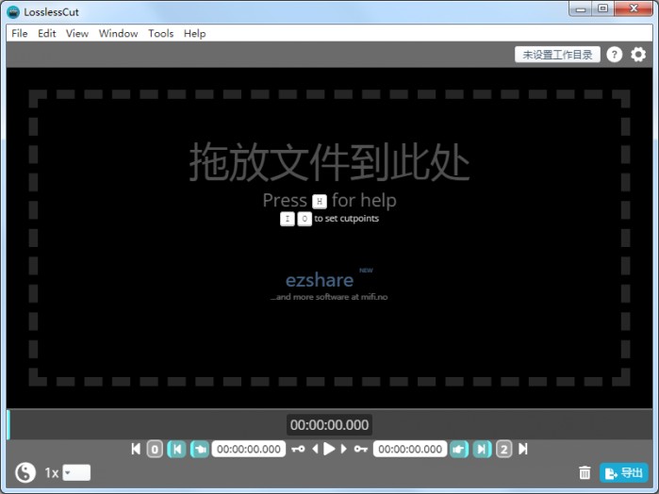659x494 pixels.
Task: Select previous segment number 0 button
Action: (x=155, y=449)
